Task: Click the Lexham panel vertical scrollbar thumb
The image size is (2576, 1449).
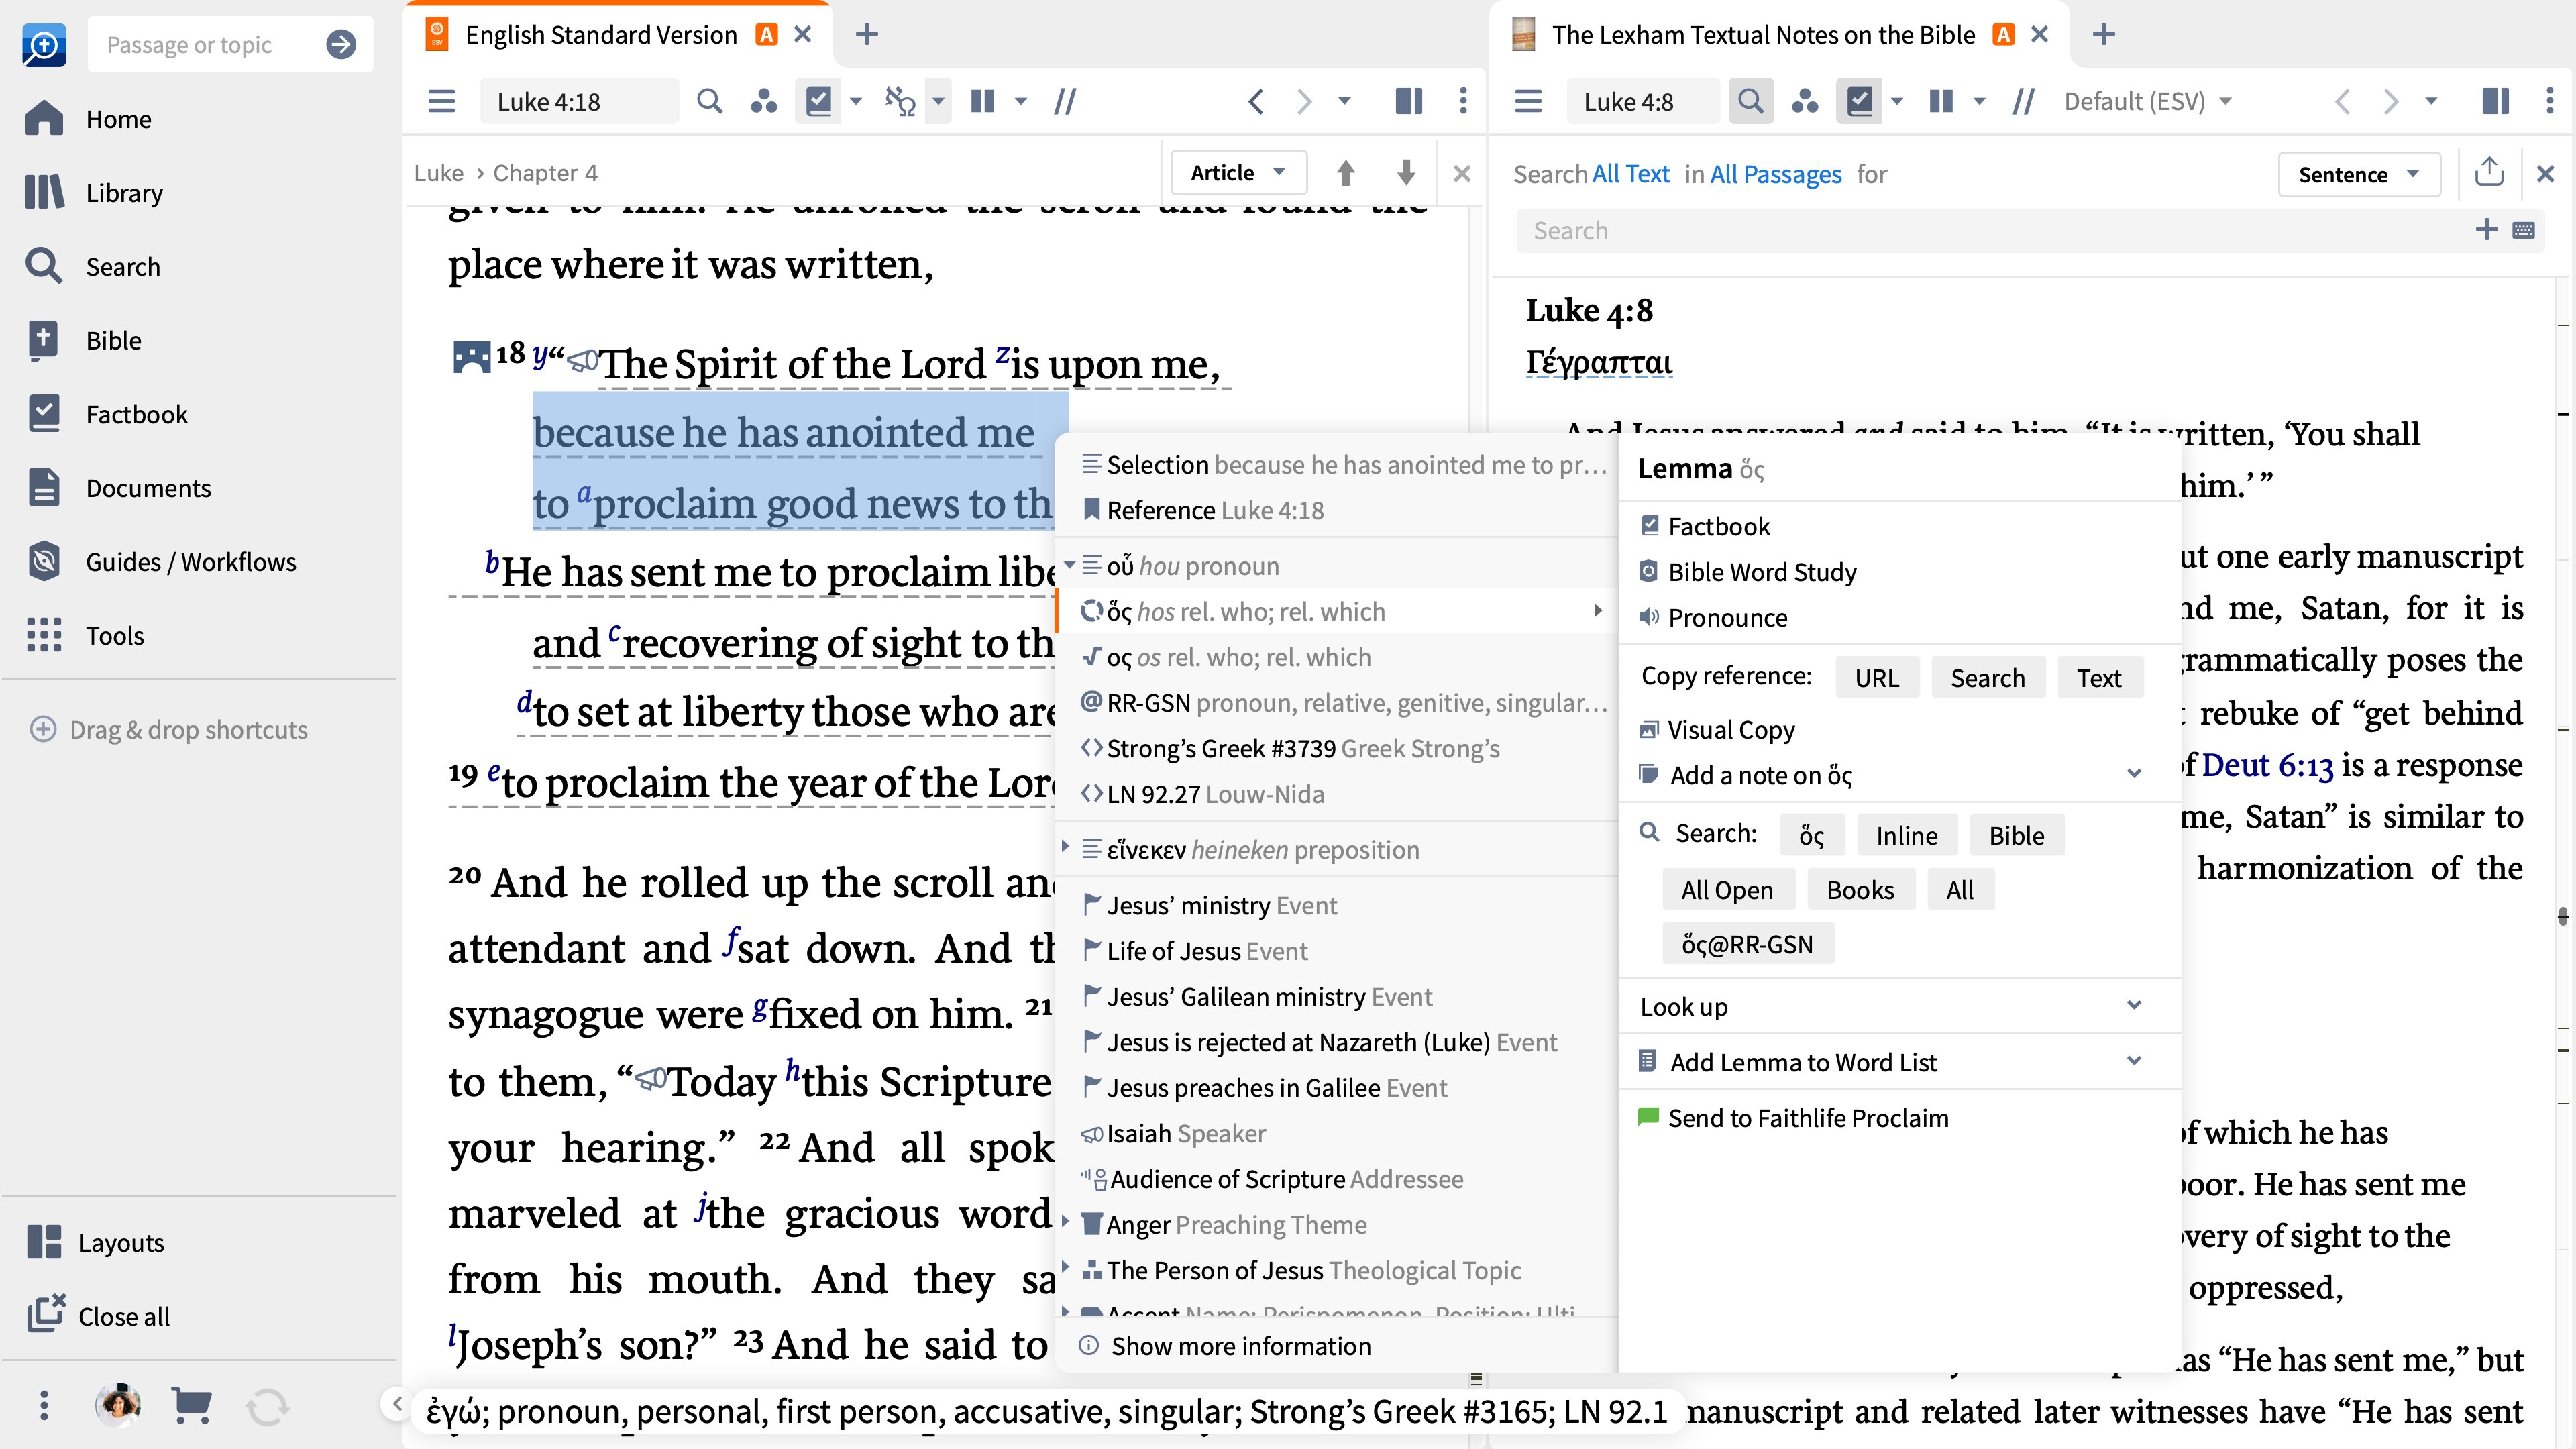Action: click(2563, 916)
